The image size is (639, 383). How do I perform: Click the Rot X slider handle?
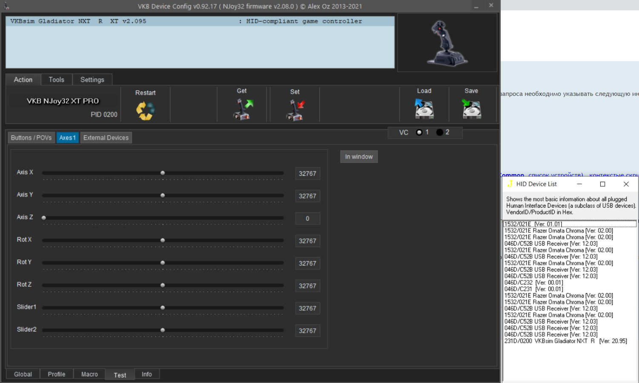(163, 240)
